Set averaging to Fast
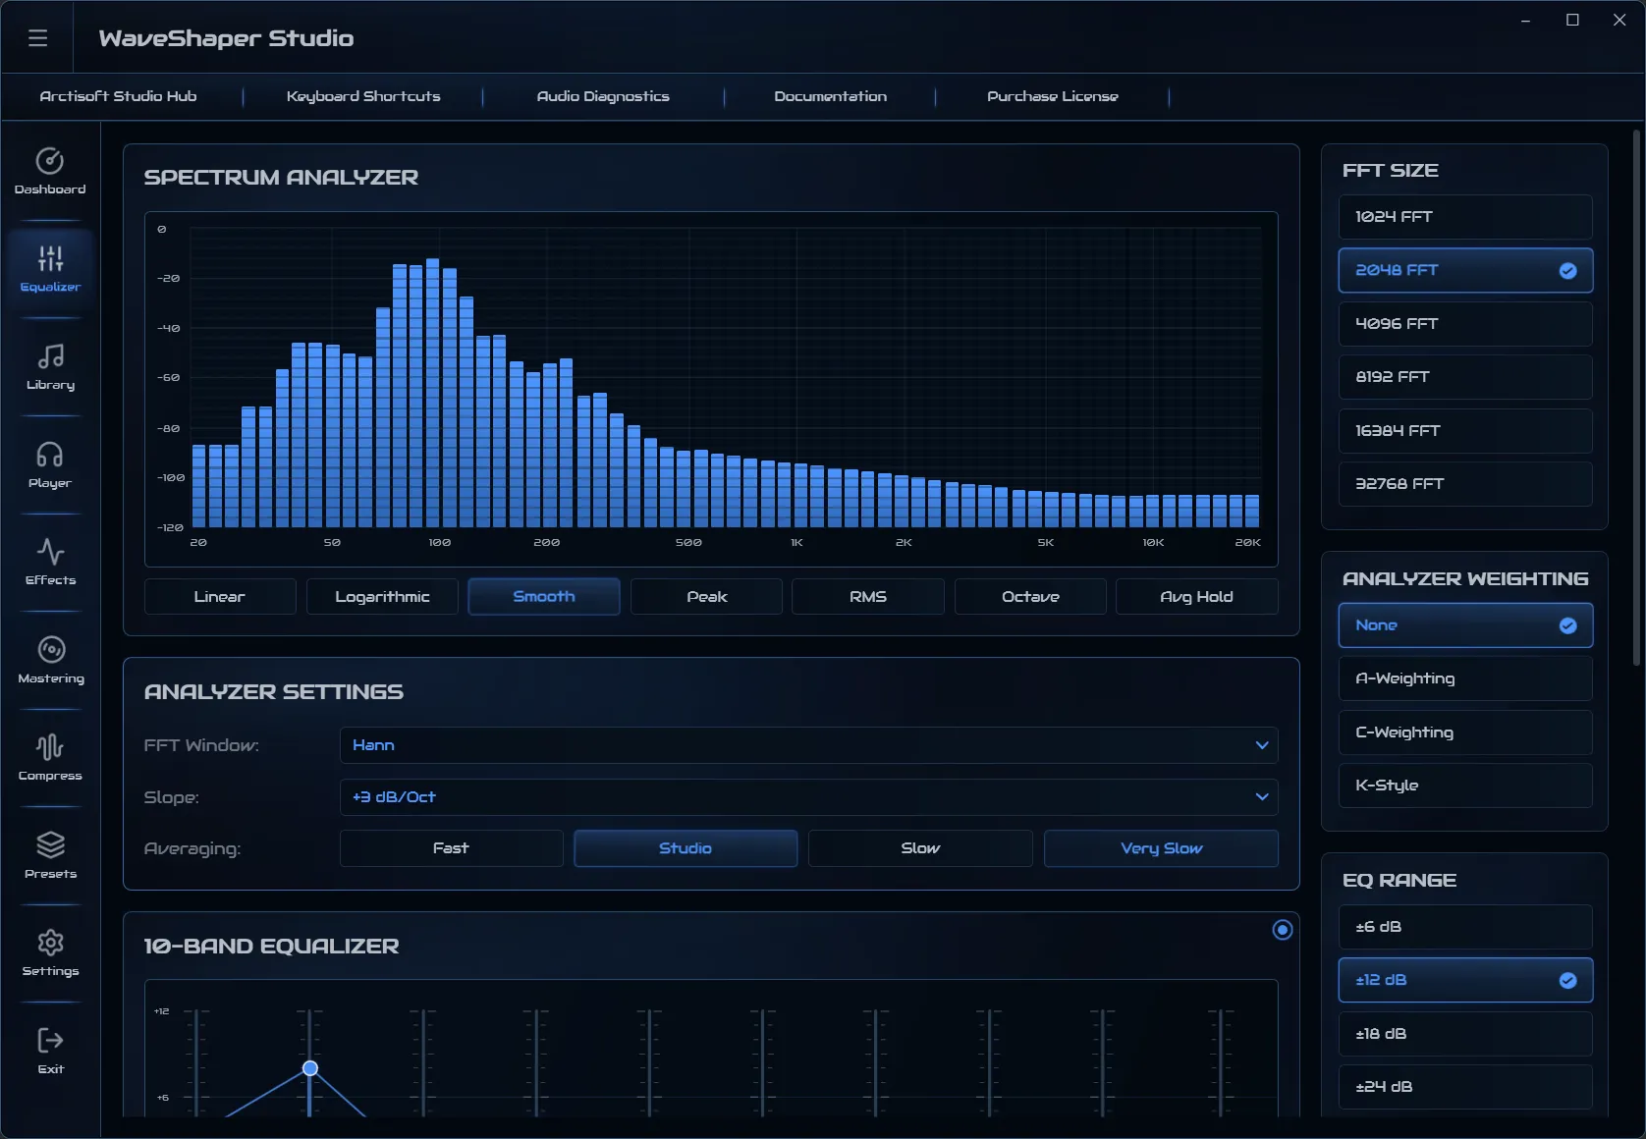Viewport: 1646px width, 1139px height. coord(451,848)
